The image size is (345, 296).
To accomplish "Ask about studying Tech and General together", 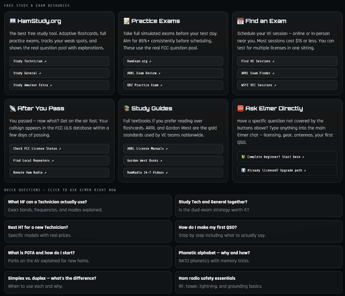I will [258, 206].
